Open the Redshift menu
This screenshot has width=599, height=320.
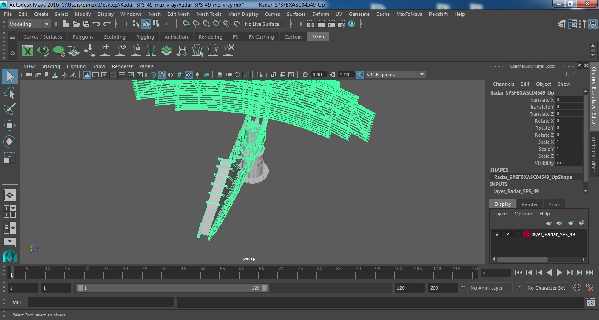(438, 14)
